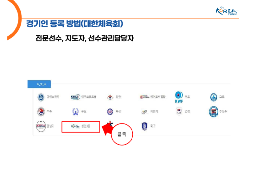Click the athletics (육상) federation logo
Image resolution: width=258 pixels, height=182 pixels.
[x=110, y=112]
